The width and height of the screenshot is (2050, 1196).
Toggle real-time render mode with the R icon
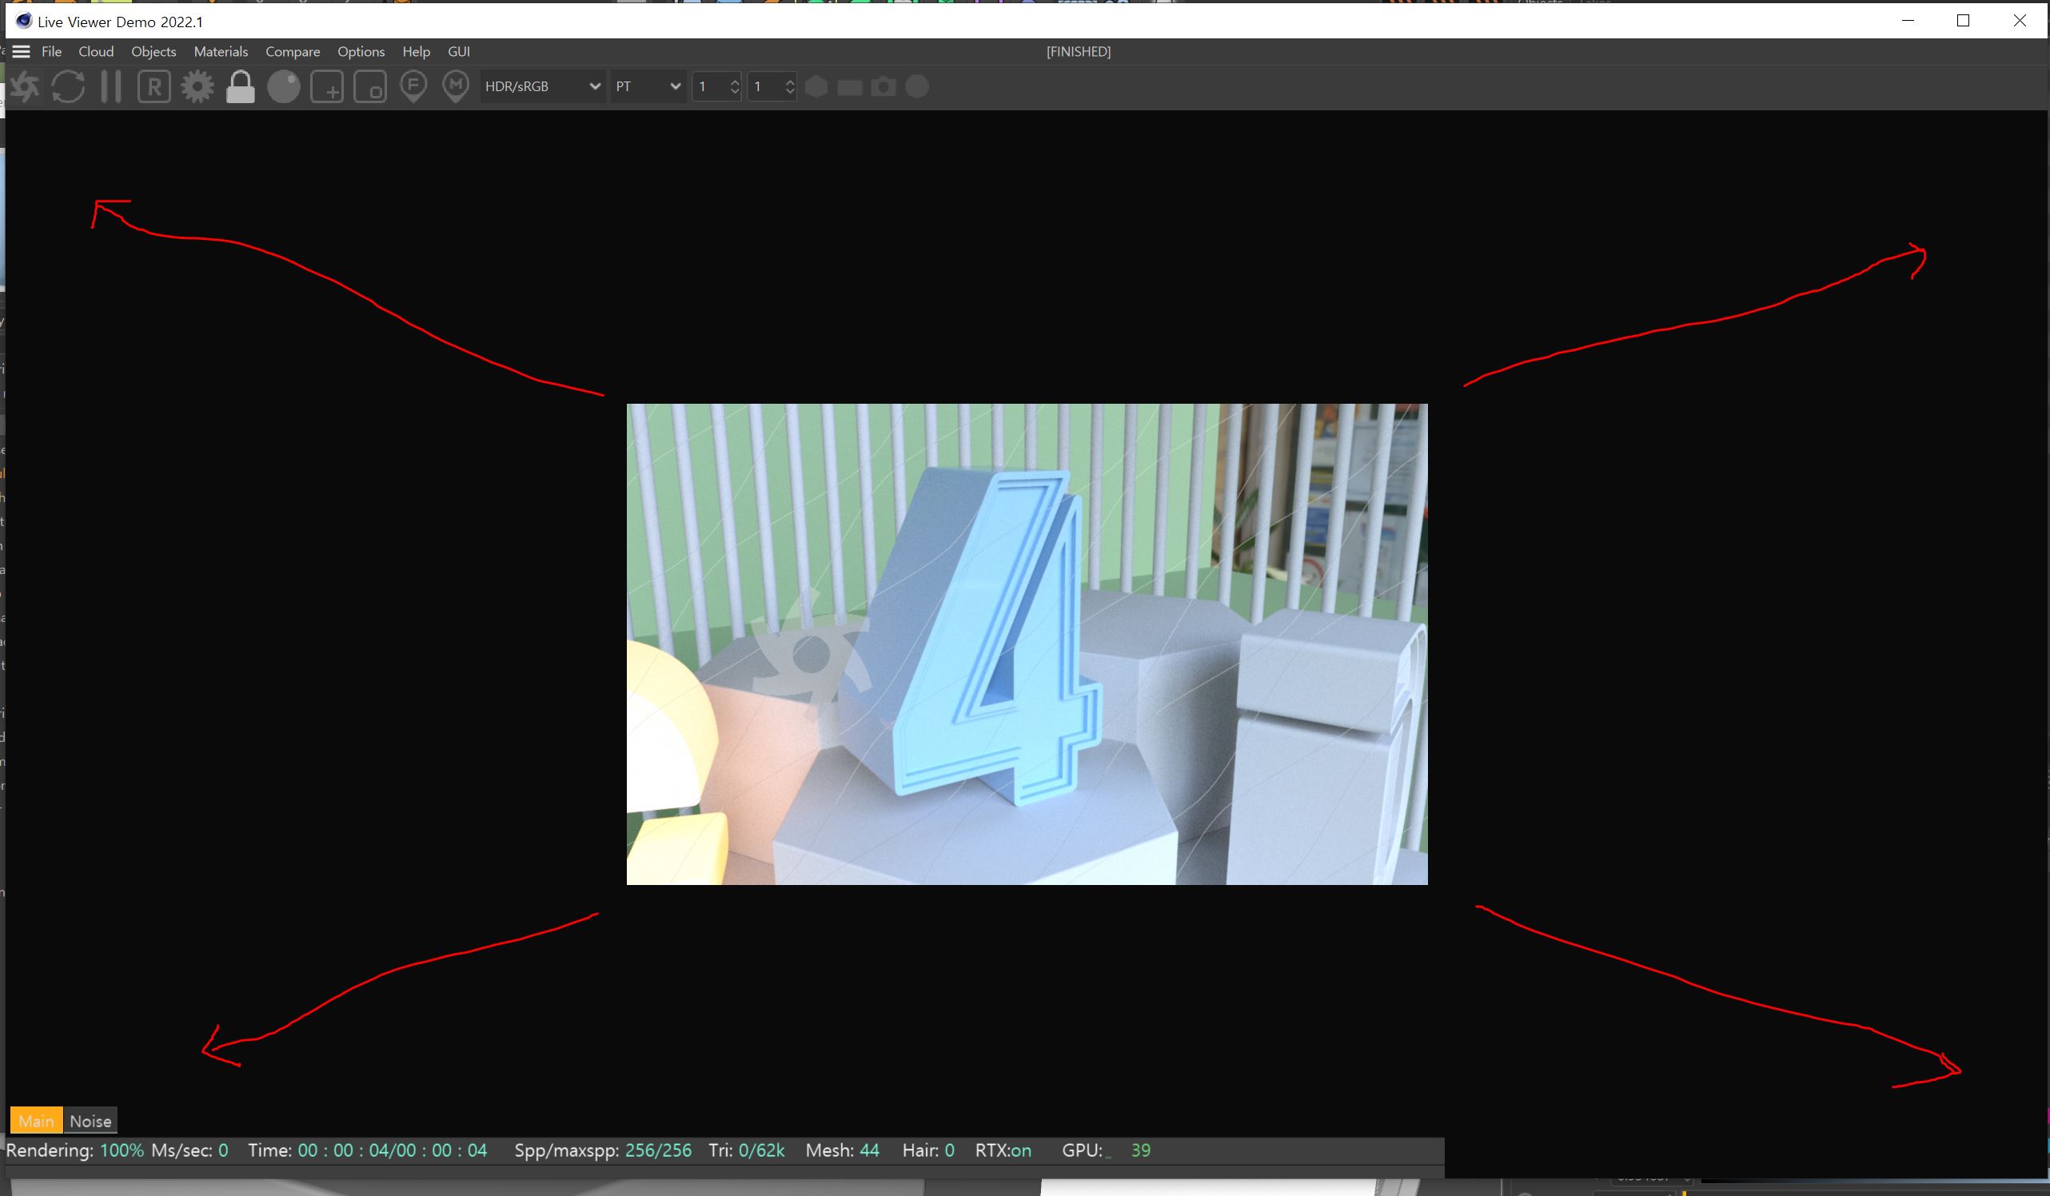(153, 86)
